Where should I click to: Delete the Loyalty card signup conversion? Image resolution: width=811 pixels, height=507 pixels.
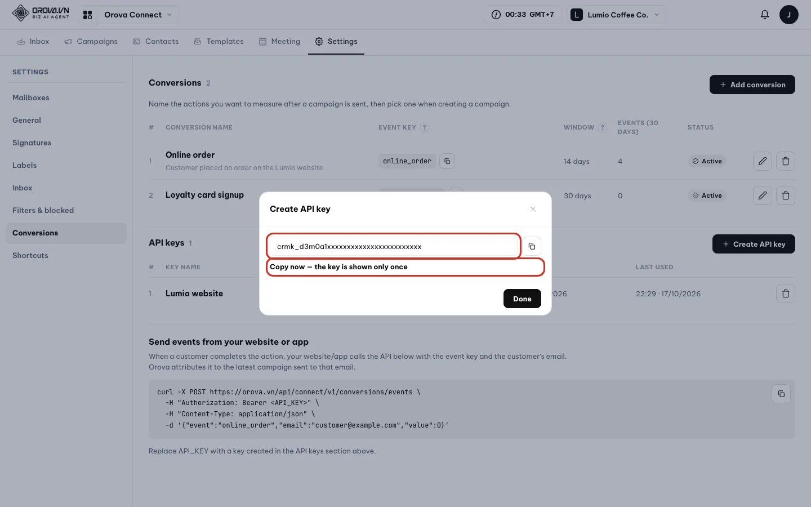(786, 195)
